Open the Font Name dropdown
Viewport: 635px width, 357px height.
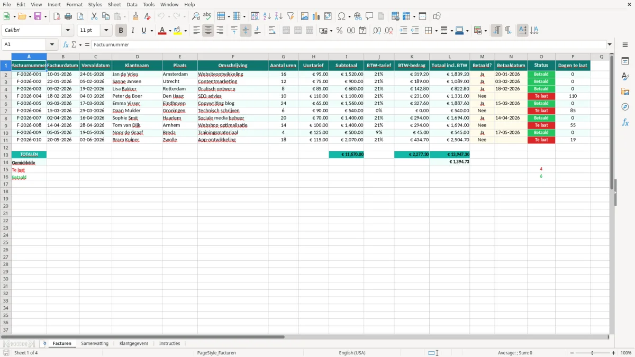tap(68, 31)
